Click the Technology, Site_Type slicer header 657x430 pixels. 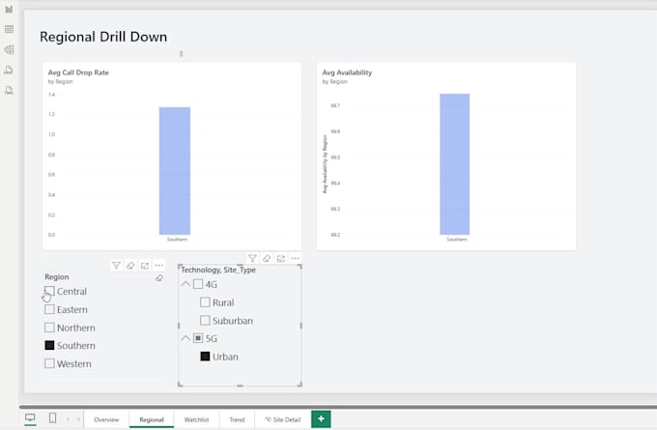pos(218,270)
